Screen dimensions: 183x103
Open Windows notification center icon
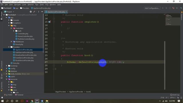179,101
